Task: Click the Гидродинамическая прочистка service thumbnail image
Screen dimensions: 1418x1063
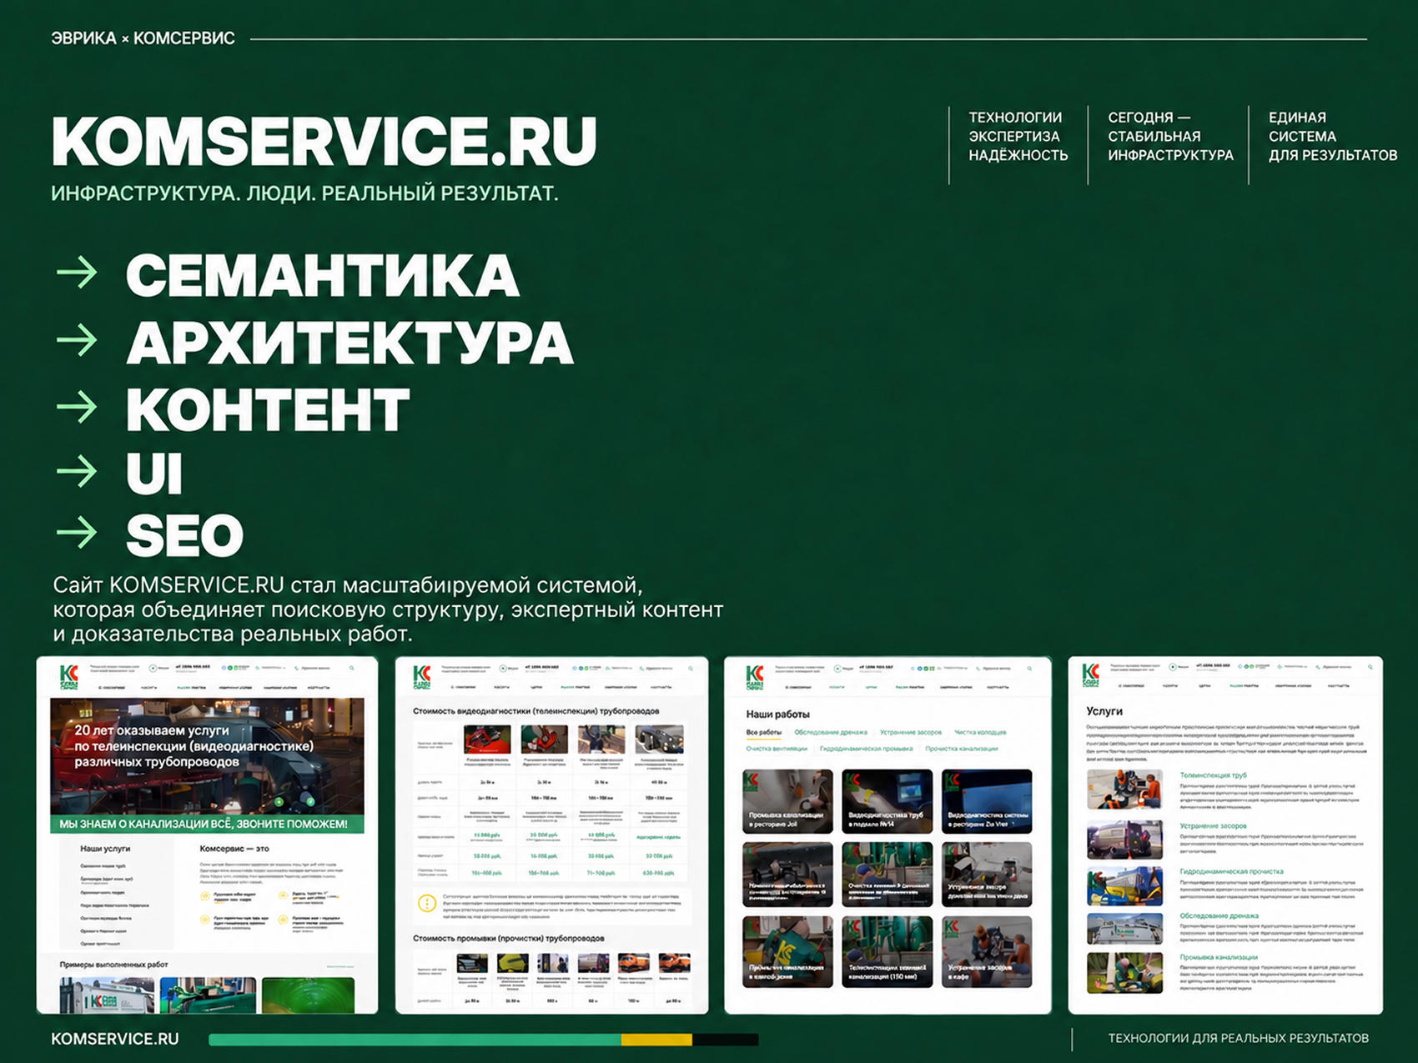Action: [1124, 885]
